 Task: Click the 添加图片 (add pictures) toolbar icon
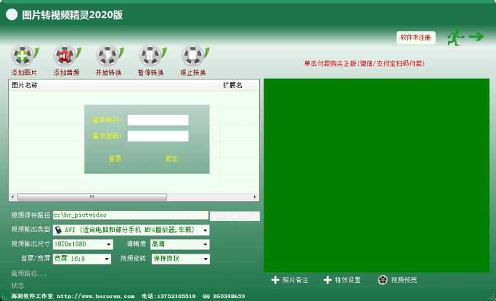[x=24, y=56]
